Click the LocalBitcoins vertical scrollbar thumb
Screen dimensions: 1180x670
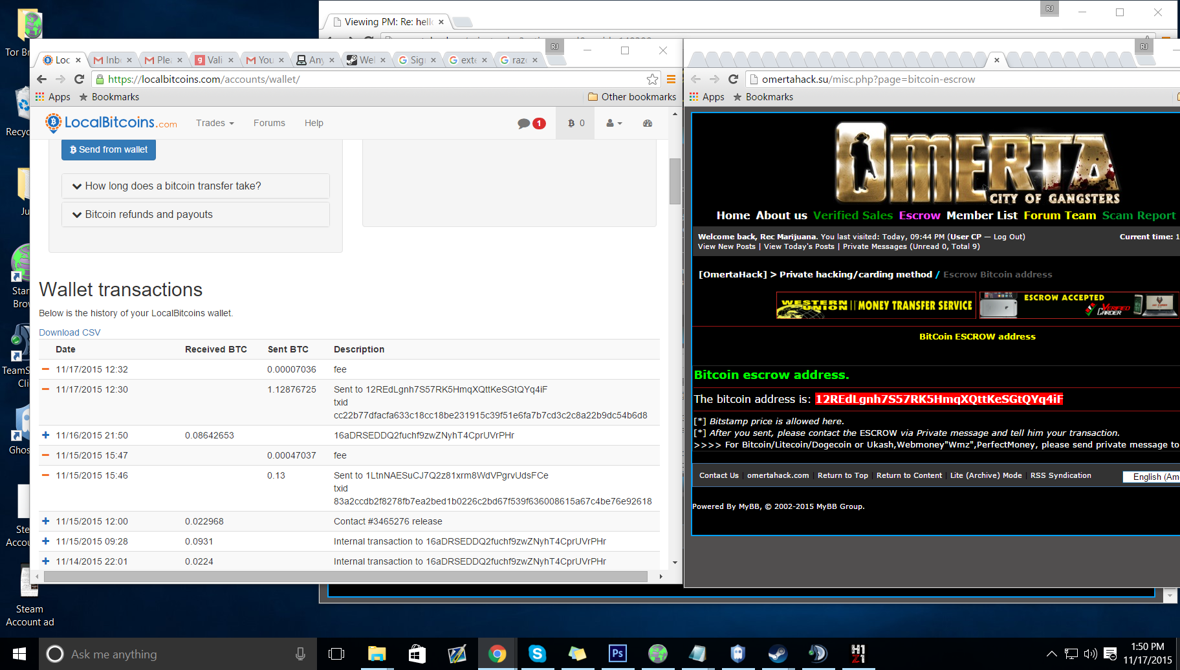(x=675, y=181)
